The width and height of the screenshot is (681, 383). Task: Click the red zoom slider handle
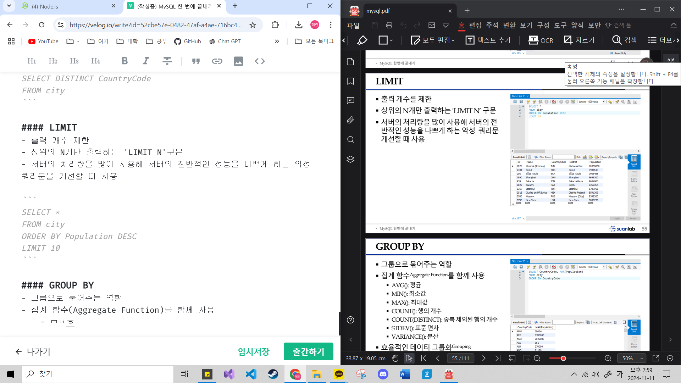pos(563,358)
